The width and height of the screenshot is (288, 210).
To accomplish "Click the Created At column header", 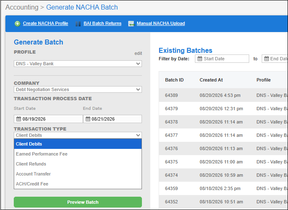I will click(211, 80).
